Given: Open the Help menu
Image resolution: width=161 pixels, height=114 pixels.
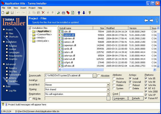Looking at the screenshot, I should coord(40,8).
